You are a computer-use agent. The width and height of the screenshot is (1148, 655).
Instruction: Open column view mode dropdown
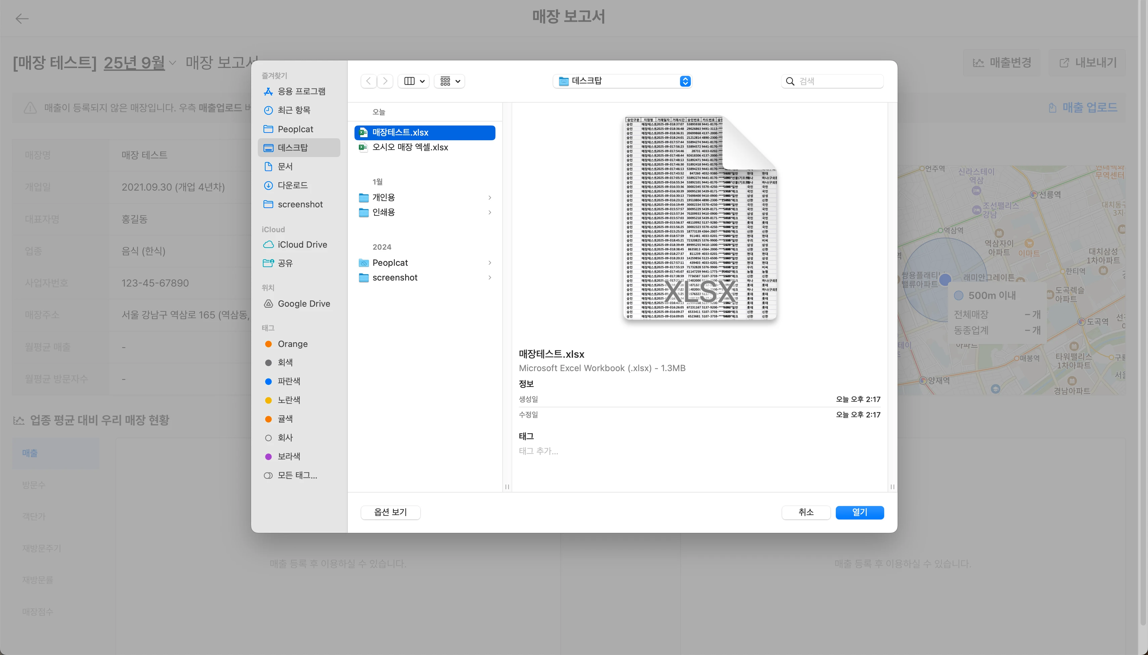pyautogui.click(x=414, y=81)
